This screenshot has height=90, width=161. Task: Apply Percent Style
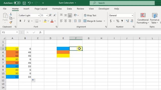tap(118, 21)
